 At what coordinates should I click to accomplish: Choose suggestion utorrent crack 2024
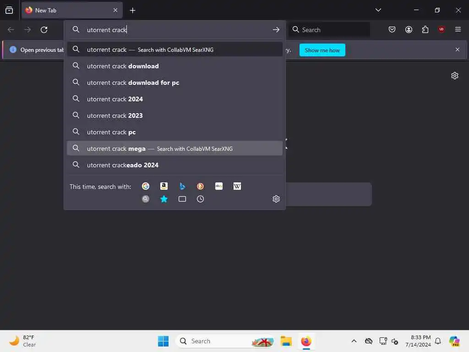(175, 99)
